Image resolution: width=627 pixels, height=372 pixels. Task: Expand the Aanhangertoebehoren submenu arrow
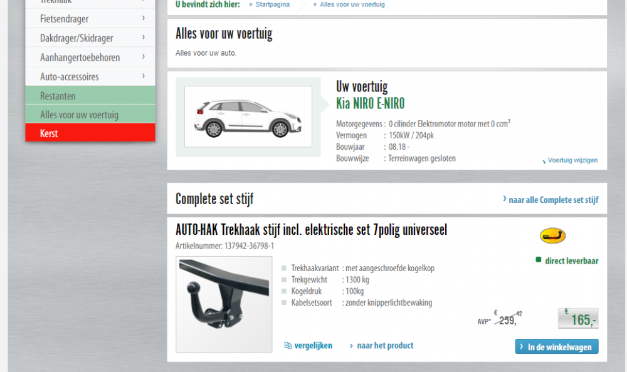(144, 57)
